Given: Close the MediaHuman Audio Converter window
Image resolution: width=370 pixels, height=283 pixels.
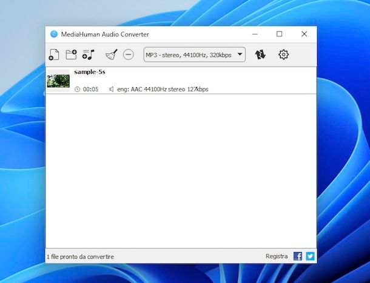Looking at the screenshot, I should 304,34.
